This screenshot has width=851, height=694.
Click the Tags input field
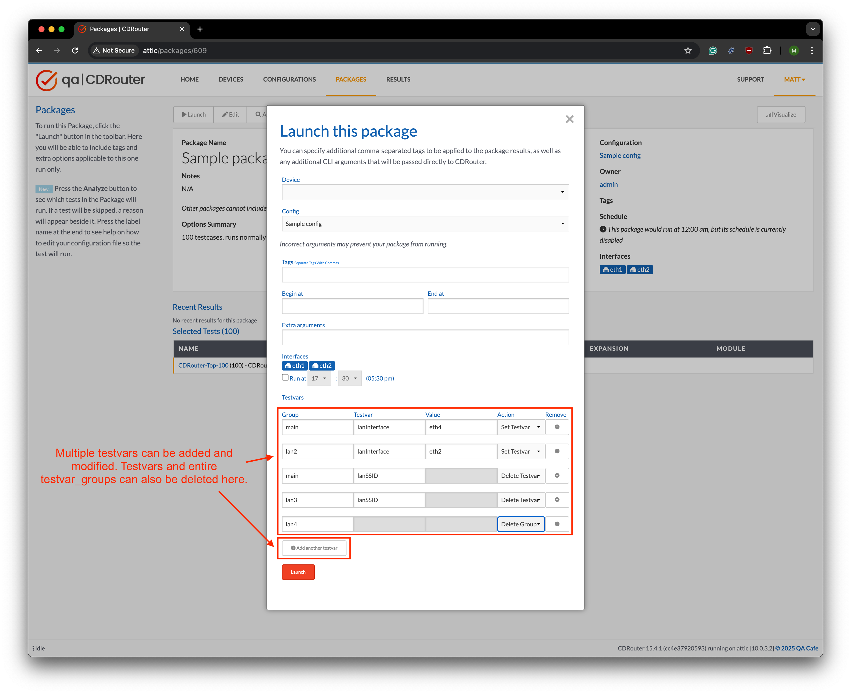coord(425,275)
